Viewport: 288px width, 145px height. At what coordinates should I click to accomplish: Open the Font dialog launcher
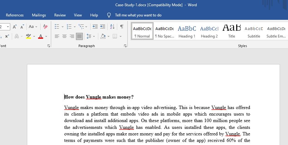49,46
